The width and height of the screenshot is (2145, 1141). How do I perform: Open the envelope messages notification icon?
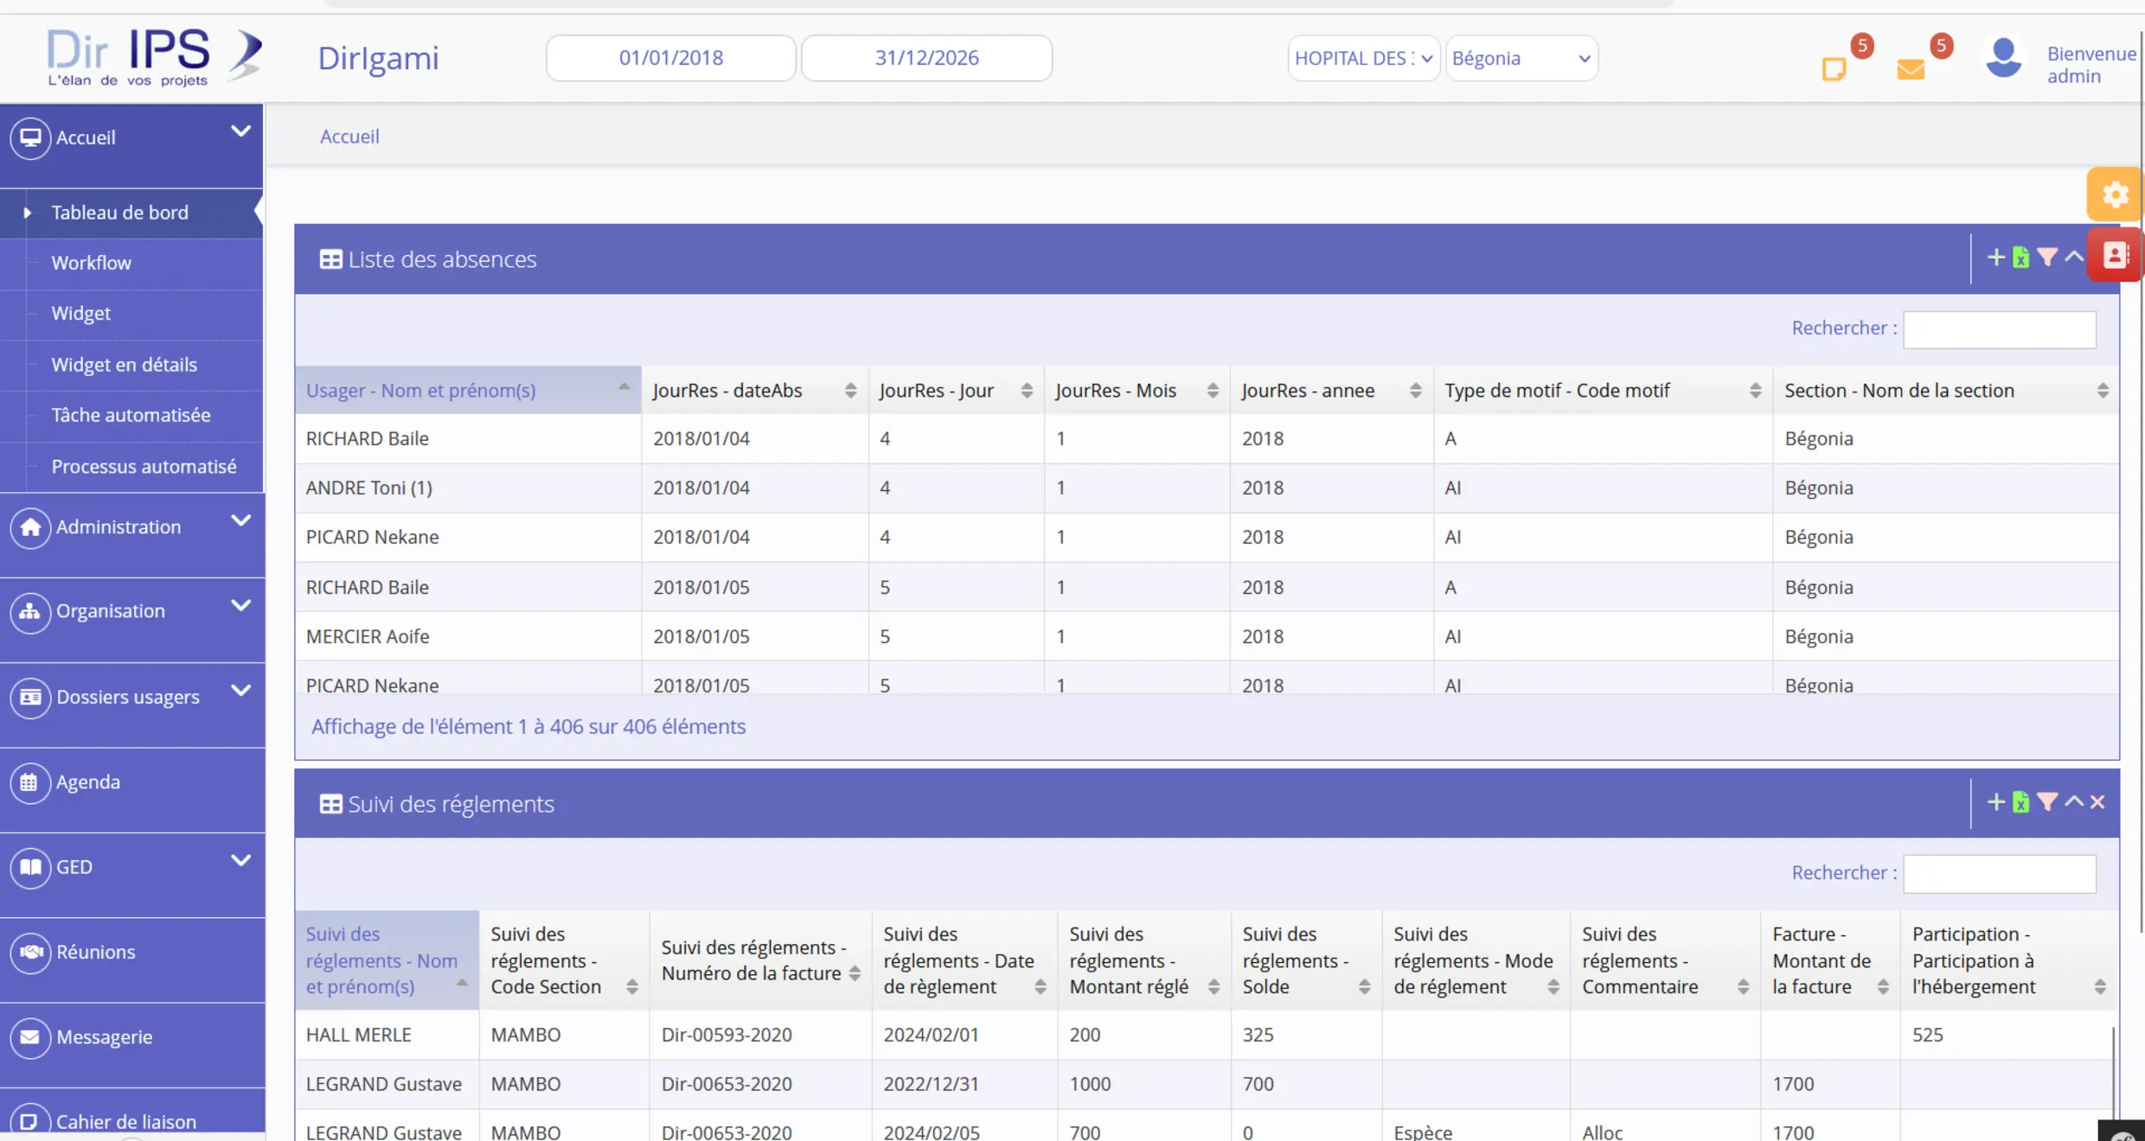(x=1911, y=69)
